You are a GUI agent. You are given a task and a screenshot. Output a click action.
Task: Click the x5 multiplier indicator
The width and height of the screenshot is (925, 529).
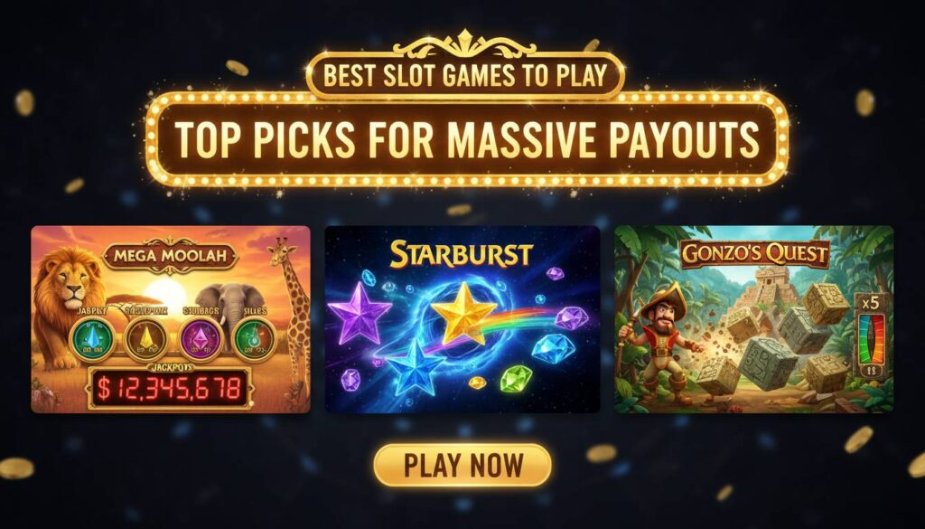(871, 302)
